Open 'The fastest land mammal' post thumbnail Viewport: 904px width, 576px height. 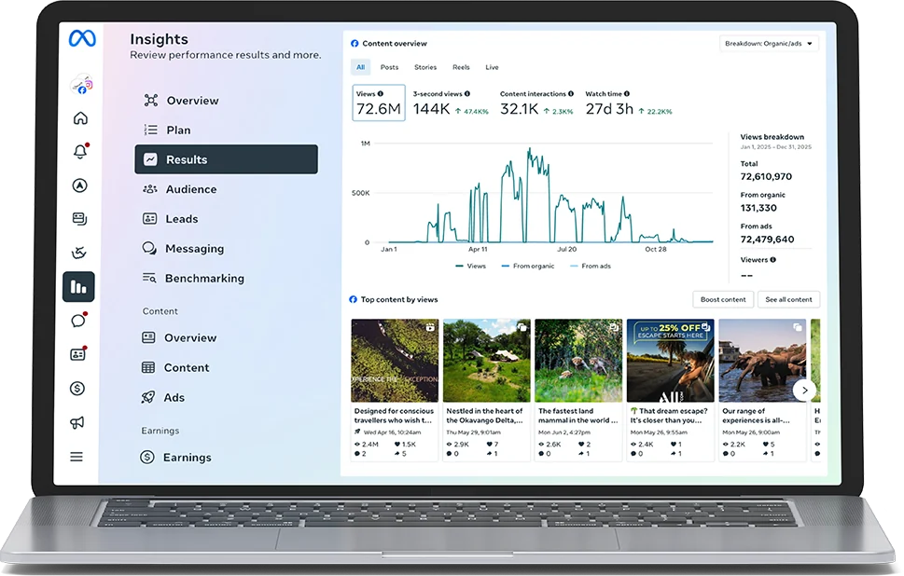(578, 361)
